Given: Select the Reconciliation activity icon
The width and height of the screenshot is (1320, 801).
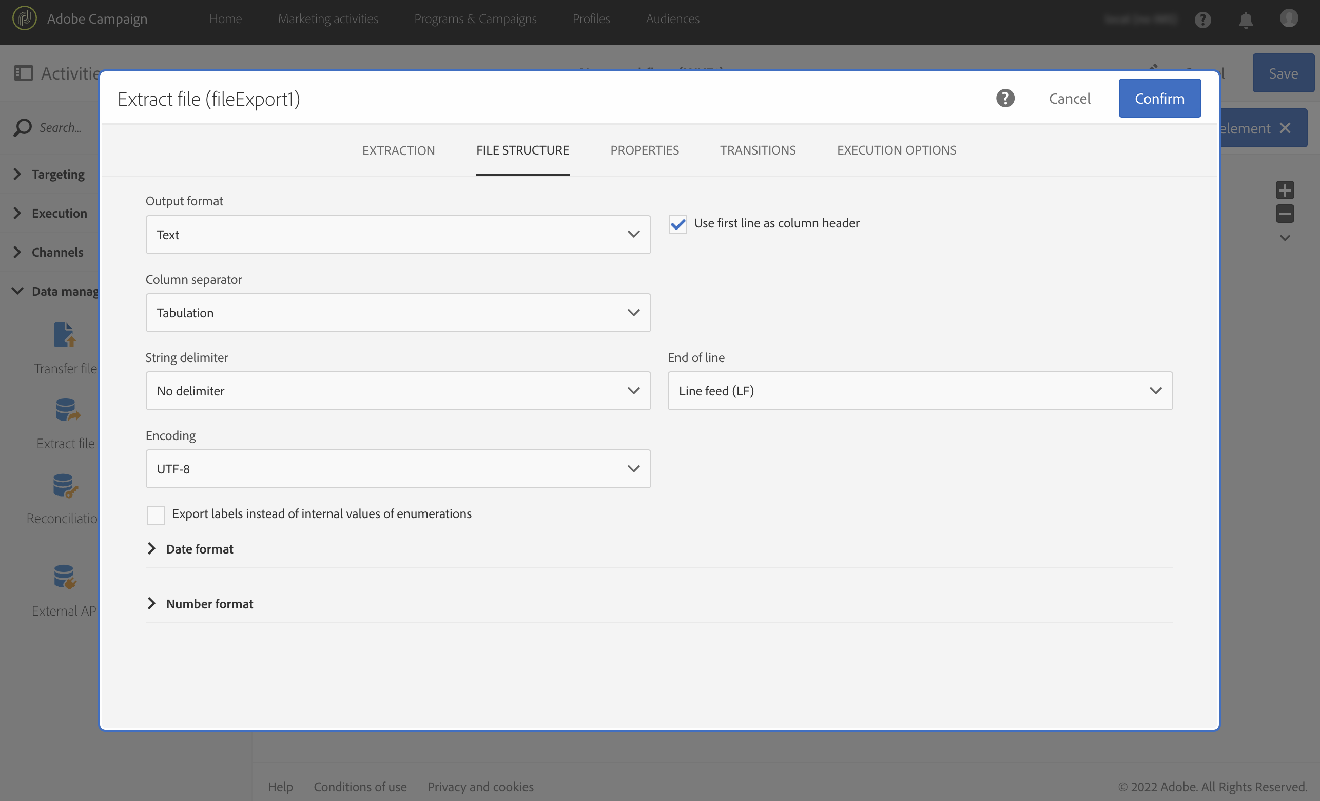Looking at the screenshot, I should pyautogui.click(x=65, y=485).
